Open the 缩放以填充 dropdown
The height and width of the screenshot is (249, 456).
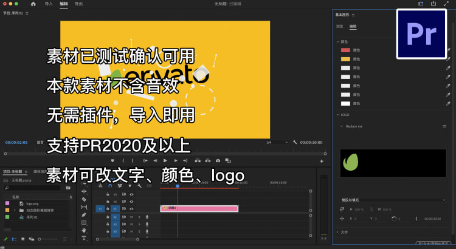pyautogui.click(x=393, y=200)
